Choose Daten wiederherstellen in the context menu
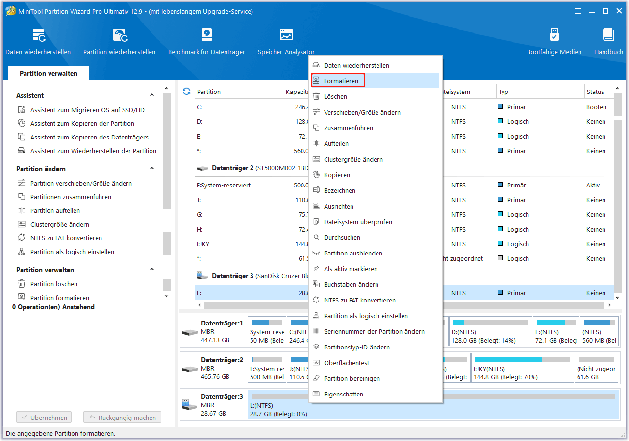629x441 pixels. pos(375,65)
